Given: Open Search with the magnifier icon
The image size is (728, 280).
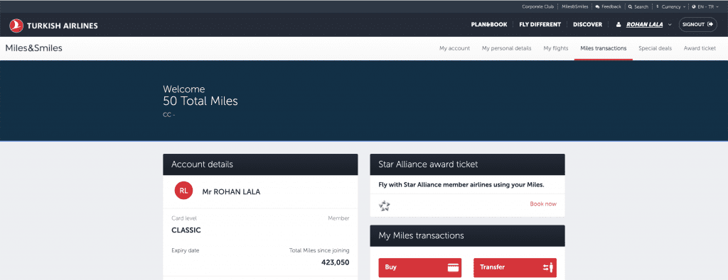Looking at the screenshot, I should pyautogui.click(x=630, y=7).
